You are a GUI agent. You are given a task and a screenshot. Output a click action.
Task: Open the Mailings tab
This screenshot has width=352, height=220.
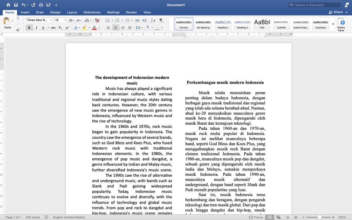113,12
